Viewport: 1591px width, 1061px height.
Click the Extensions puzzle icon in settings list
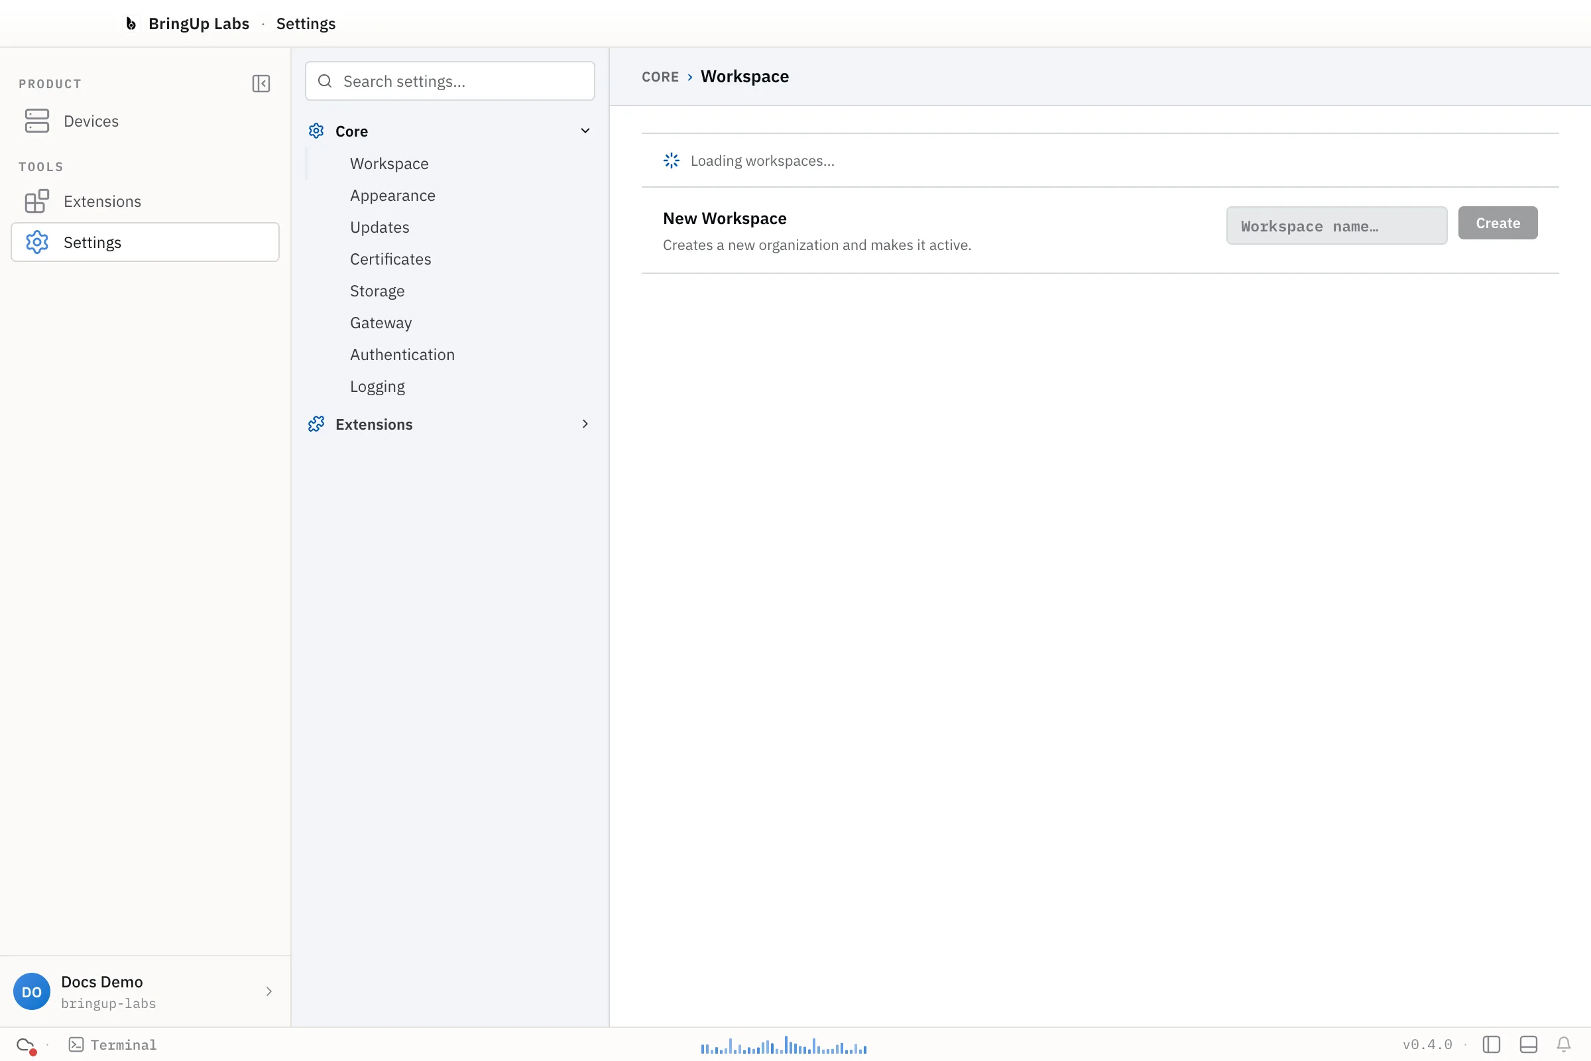pos(316,424)
